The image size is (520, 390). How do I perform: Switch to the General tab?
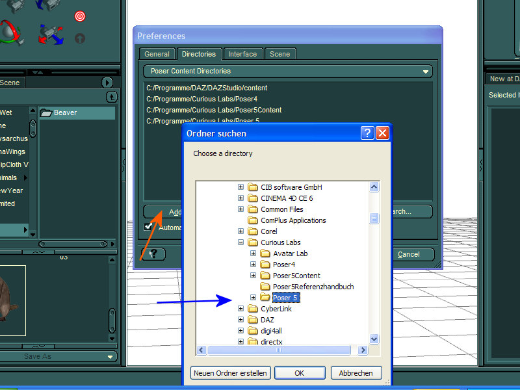(157, 54)
